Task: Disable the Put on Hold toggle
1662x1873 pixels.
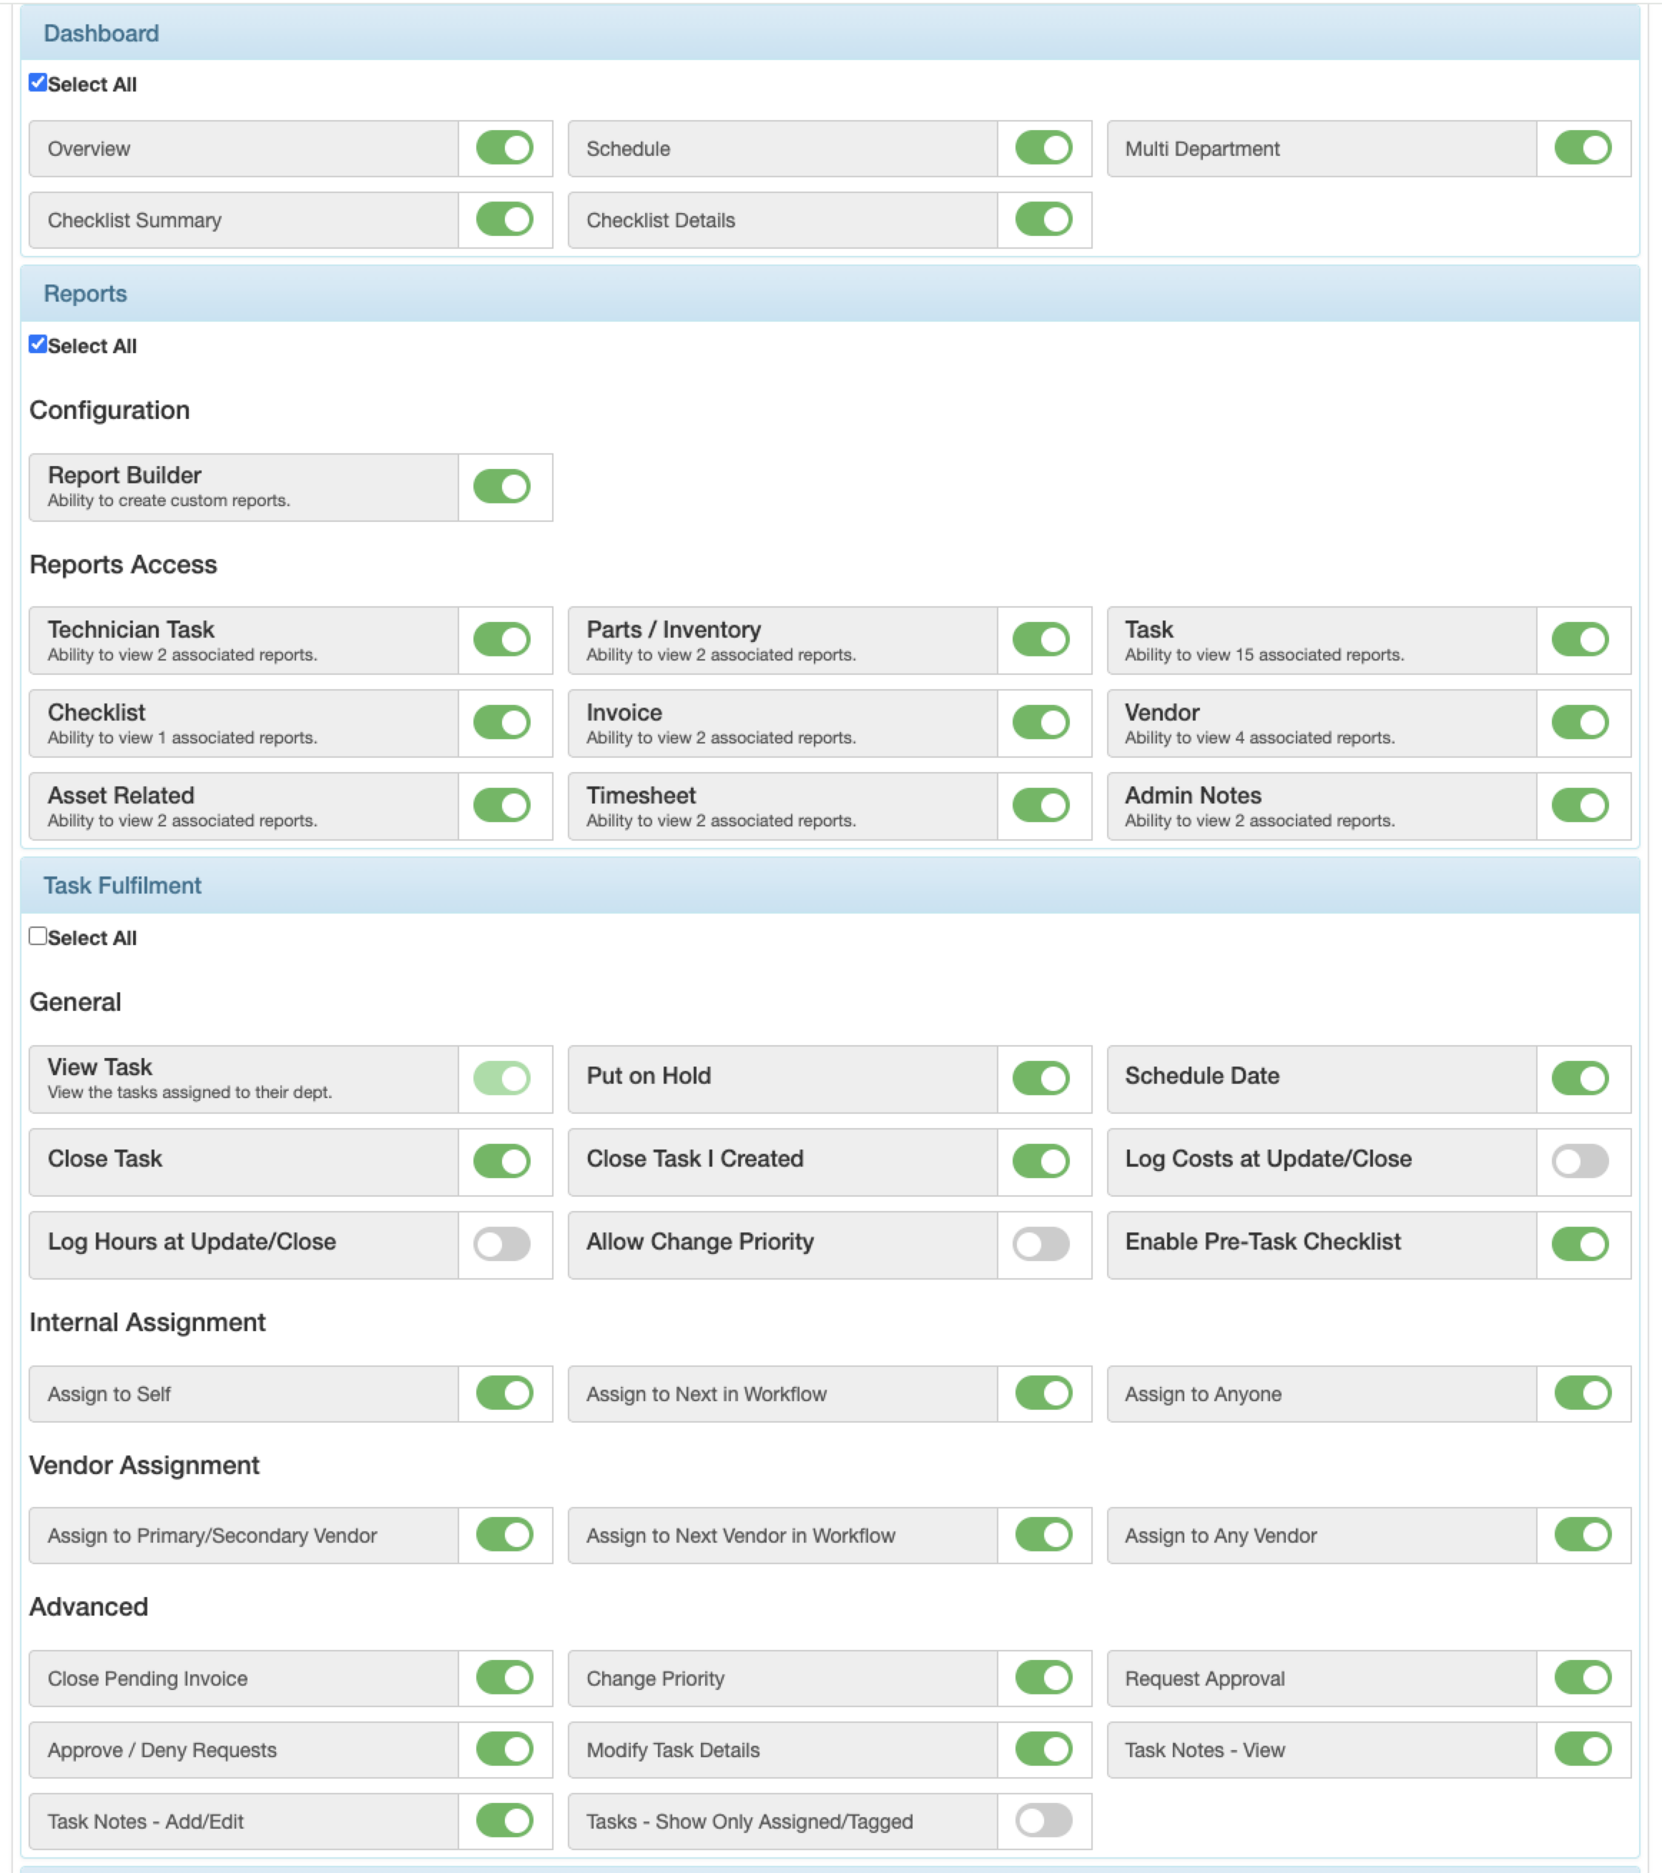Action: (1041, 1077)
